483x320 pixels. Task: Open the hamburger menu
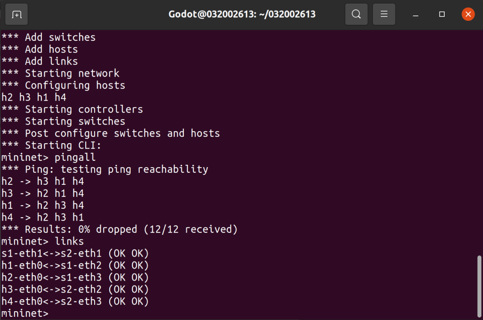pos(384,15)
